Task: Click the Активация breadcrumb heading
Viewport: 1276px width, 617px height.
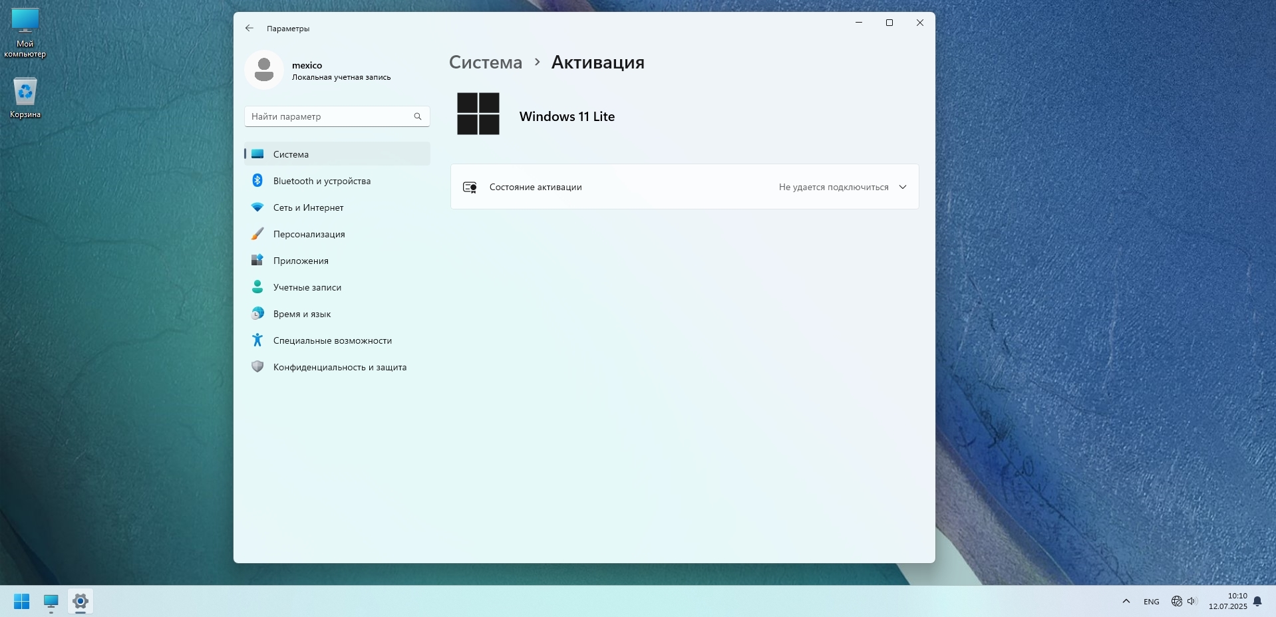Action: (x=598, y=62)
